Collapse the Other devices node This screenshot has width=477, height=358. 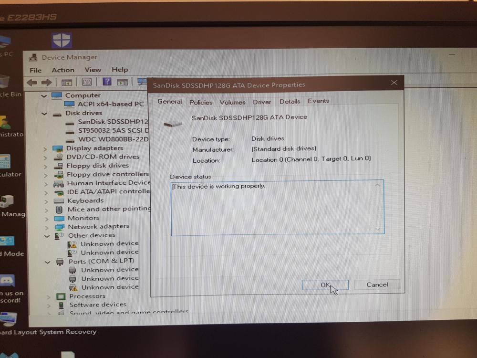pos(47,236)
